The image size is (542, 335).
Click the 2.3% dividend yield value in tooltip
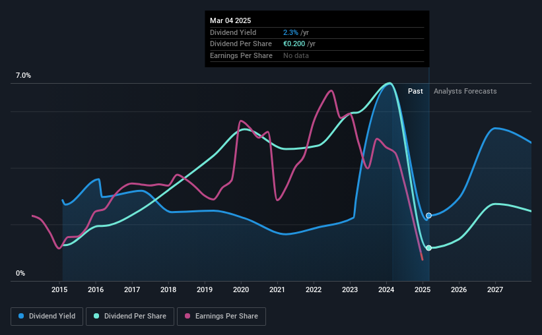point(290,32)
